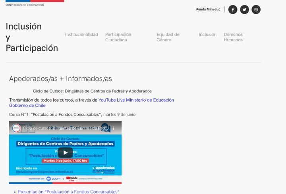Image resolution: width=286 pixels, height=194 pixels.
Task: Open the Mineduc Facebook page icon
Action: pos(233,10)
